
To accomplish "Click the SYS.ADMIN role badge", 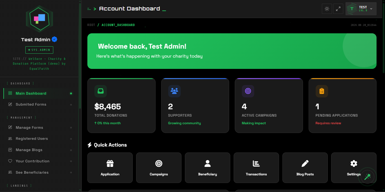I will [39, 50].
